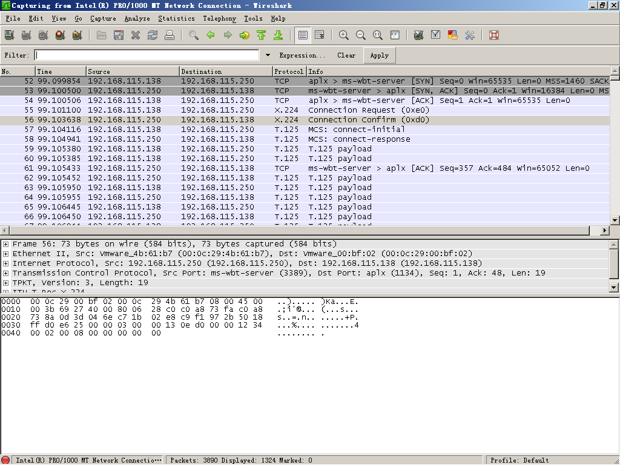This screenshot has width=620, height=465.
Task: Click hex dump line 0030
Action: click(180, 325)
